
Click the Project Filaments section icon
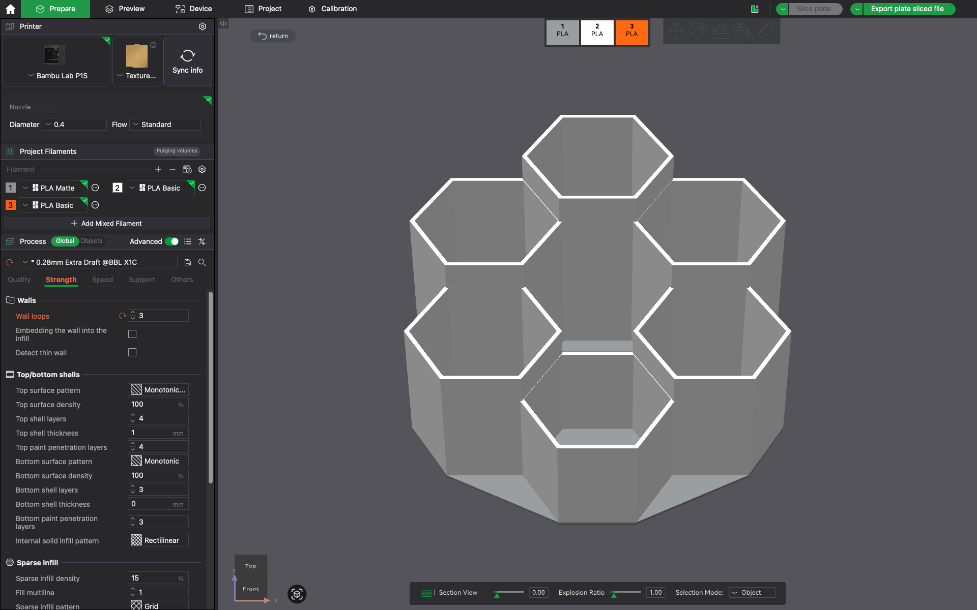10,151
